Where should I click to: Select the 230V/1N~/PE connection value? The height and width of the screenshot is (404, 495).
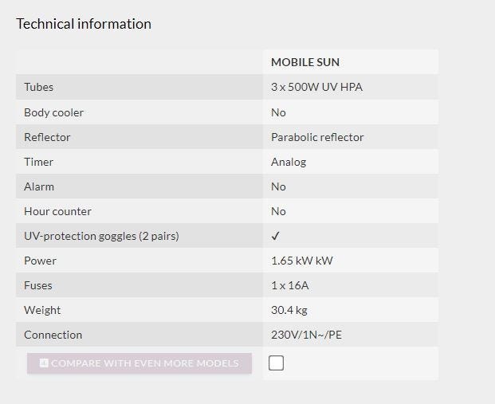click(x=307, y=335)
